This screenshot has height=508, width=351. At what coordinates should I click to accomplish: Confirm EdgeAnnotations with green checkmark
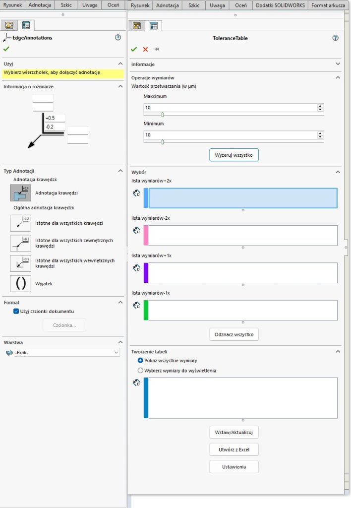6,49
